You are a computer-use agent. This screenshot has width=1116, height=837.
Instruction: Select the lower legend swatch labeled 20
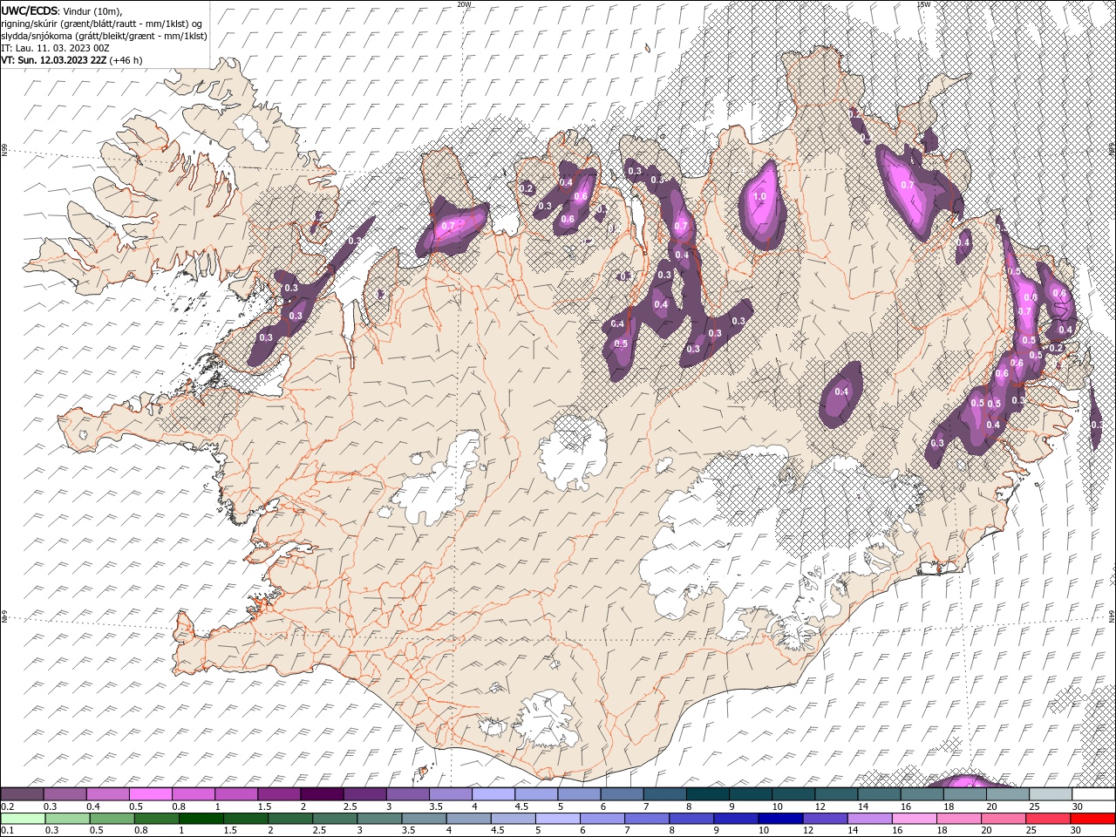point(1003,818)
